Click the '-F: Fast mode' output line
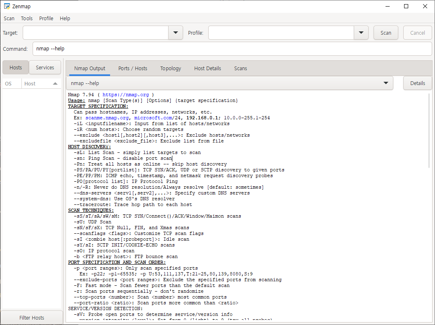 (151, 285)
